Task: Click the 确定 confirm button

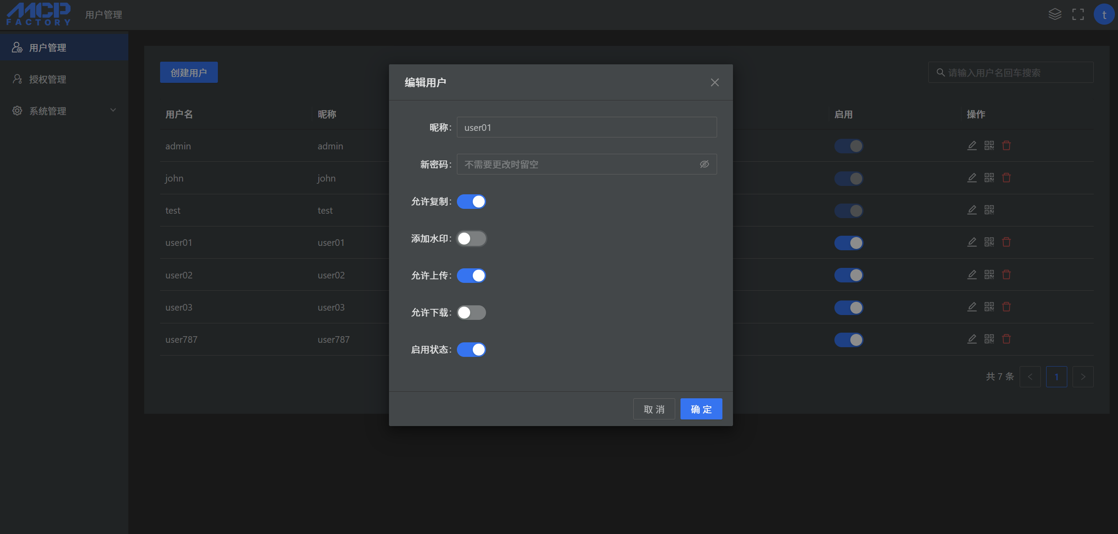Action: (x=701, y=409)
